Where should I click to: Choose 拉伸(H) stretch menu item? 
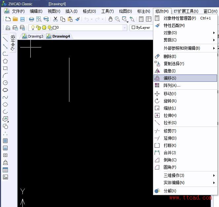pos(185,115)
